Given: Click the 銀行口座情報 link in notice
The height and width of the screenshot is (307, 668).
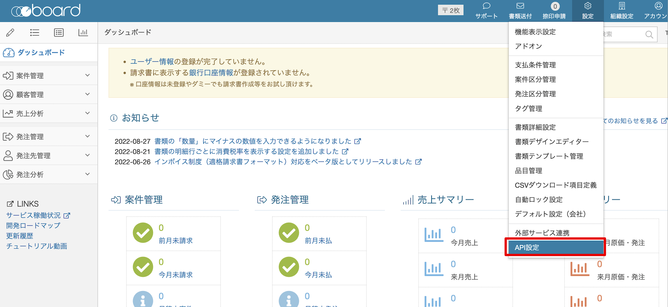Looking at the screenshot, I should point(211,73).
